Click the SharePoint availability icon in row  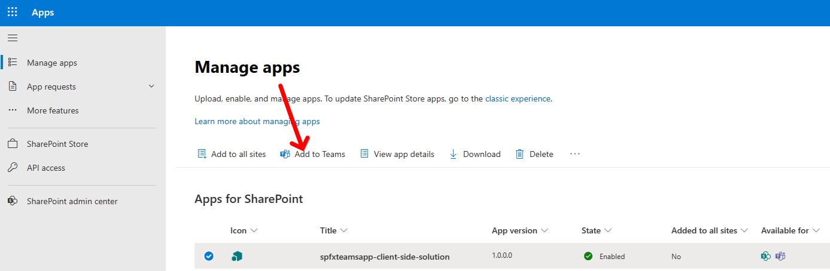(x=766, y=256)
